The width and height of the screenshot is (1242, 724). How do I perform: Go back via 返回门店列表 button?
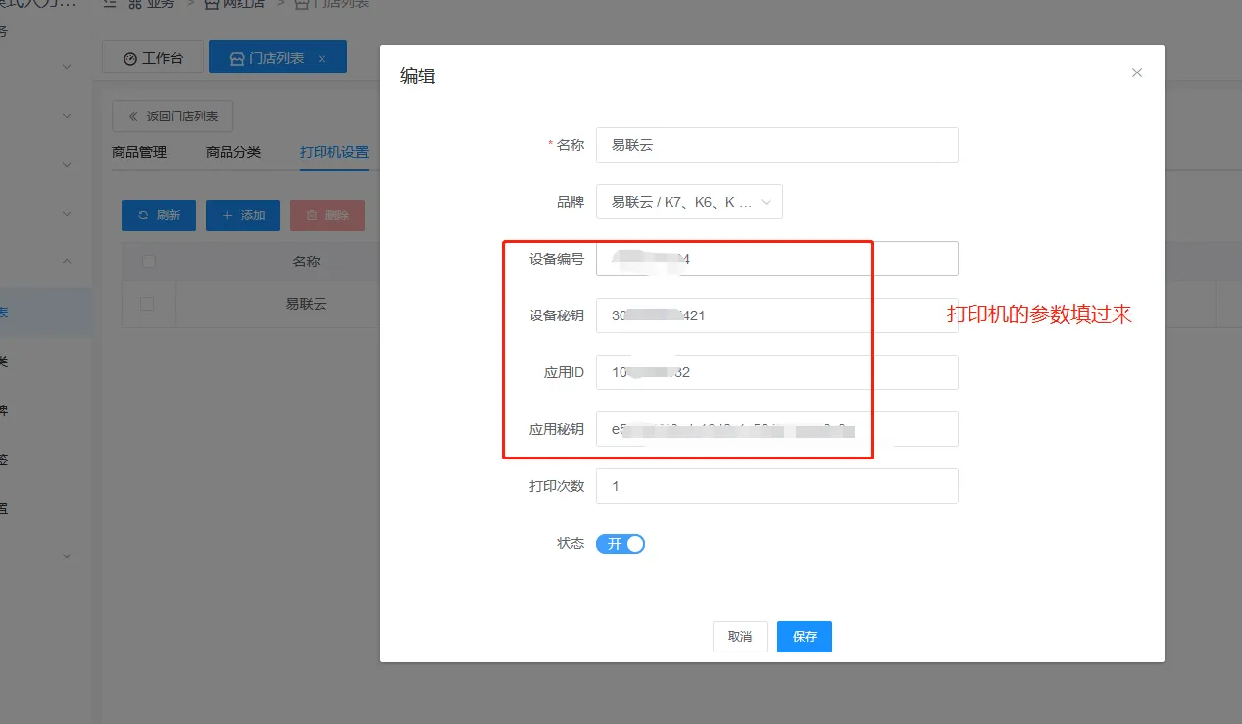173,116
